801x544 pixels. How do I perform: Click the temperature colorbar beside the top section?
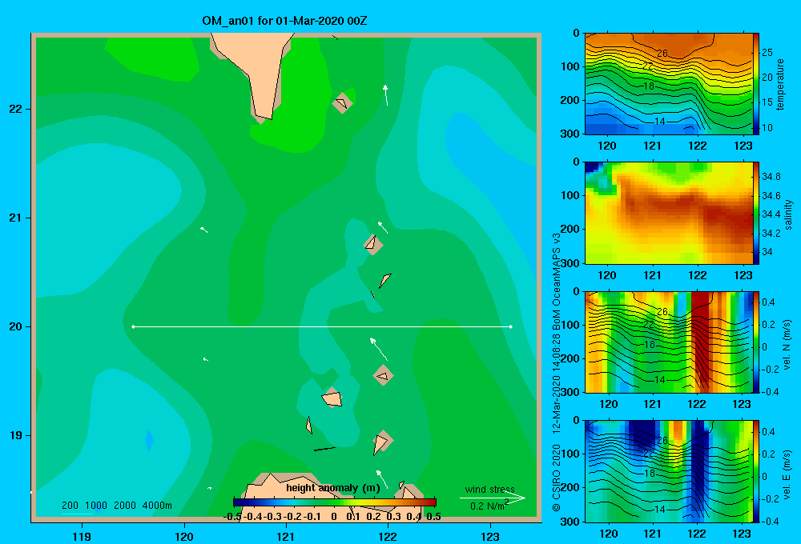[756, 84]
